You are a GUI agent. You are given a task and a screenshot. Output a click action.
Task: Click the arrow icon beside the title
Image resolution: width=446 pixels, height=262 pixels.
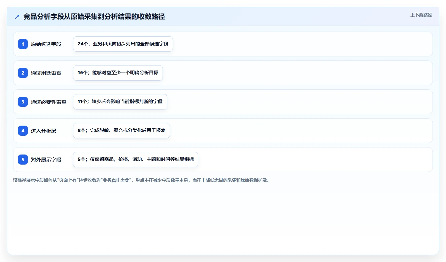point(17,17)
